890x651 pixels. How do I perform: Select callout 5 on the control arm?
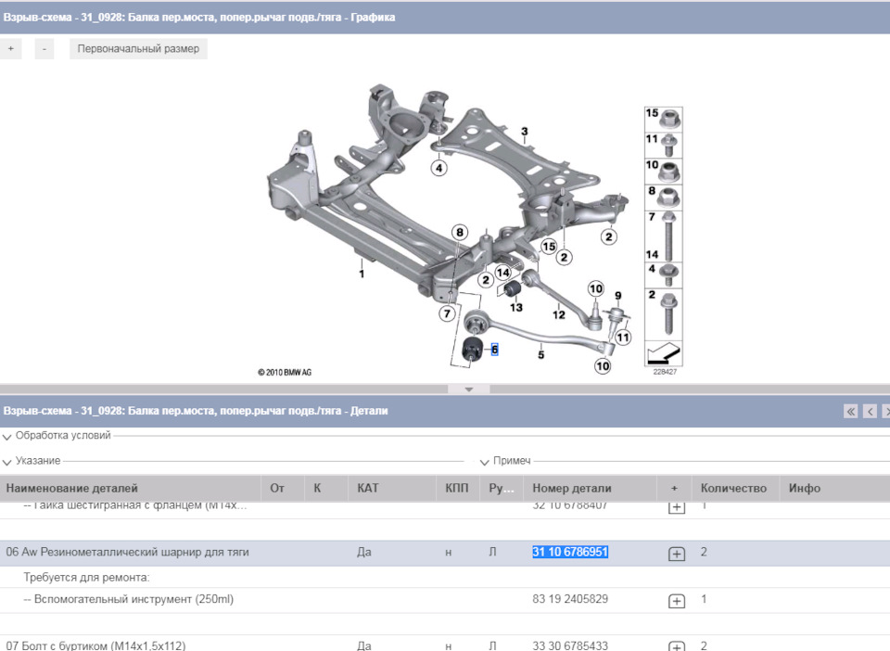(540, 353)
